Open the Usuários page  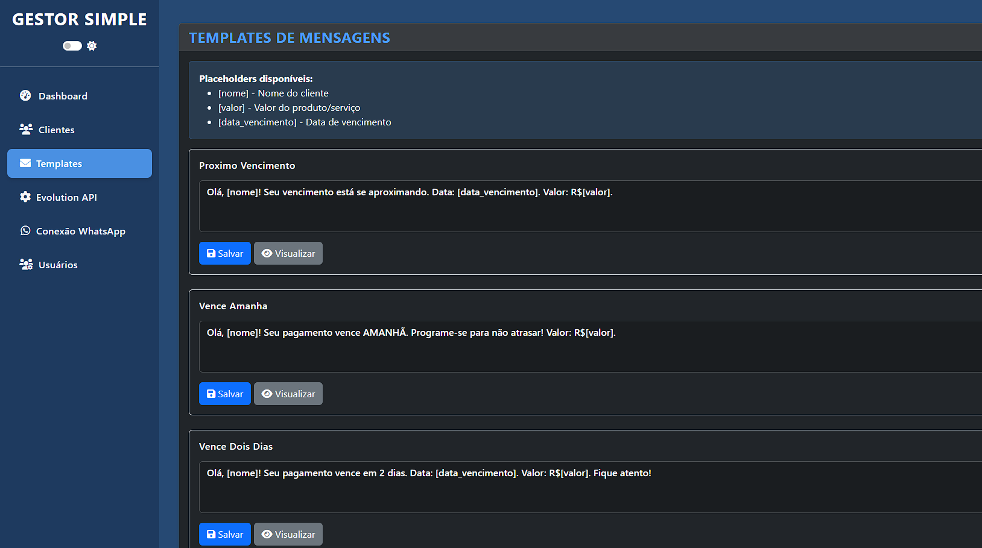58,265
